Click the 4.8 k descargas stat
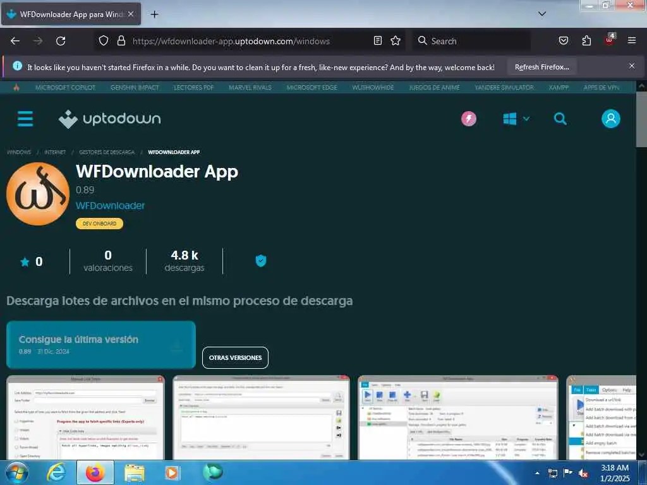Image resolution: width=647 pixels, height=485 pixels. (184, 261)
